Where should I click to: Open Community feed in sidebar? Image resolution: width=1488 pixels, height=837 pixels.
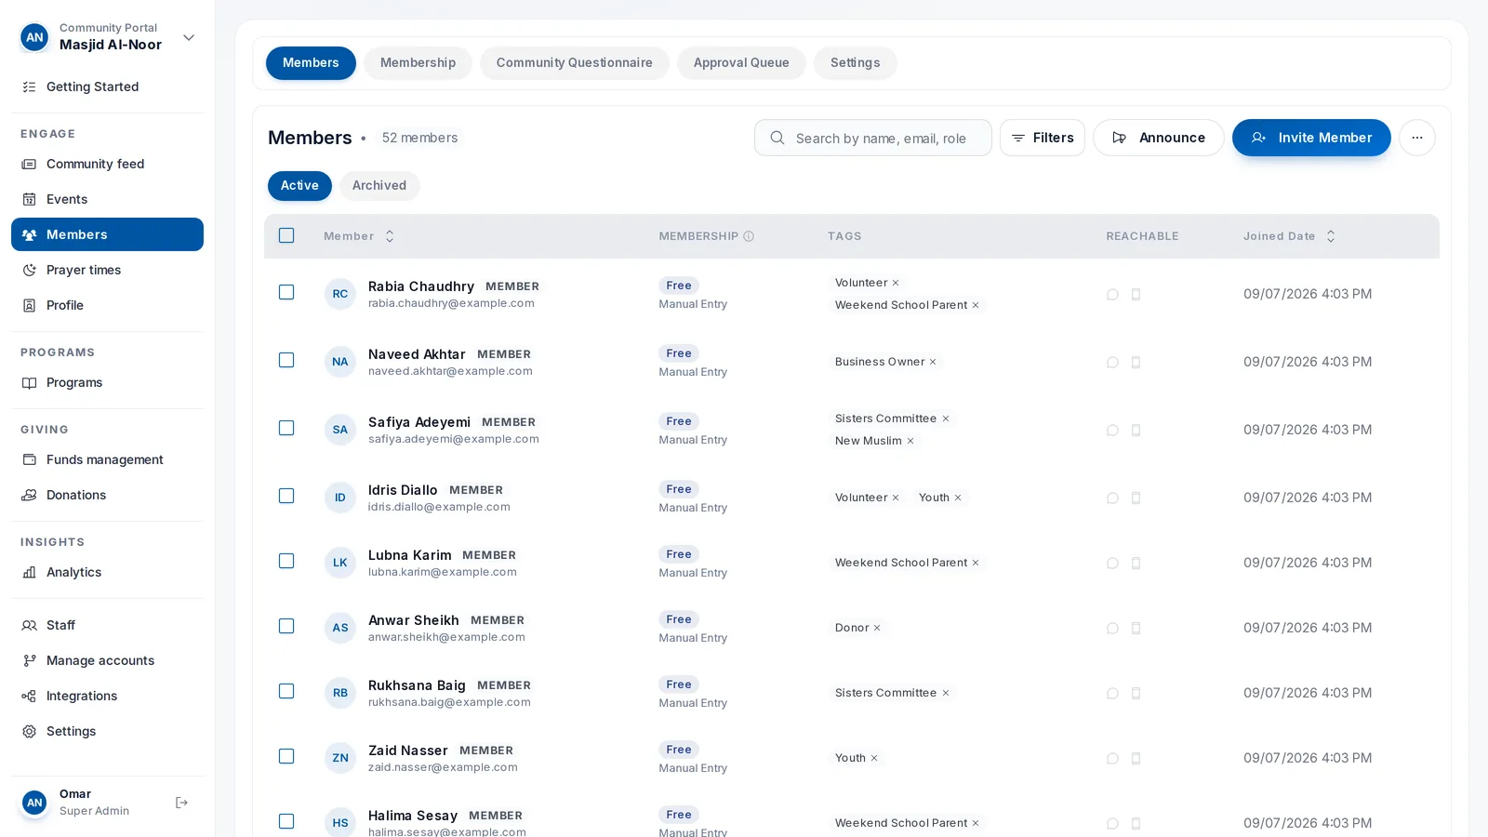[x=107, y=164]
